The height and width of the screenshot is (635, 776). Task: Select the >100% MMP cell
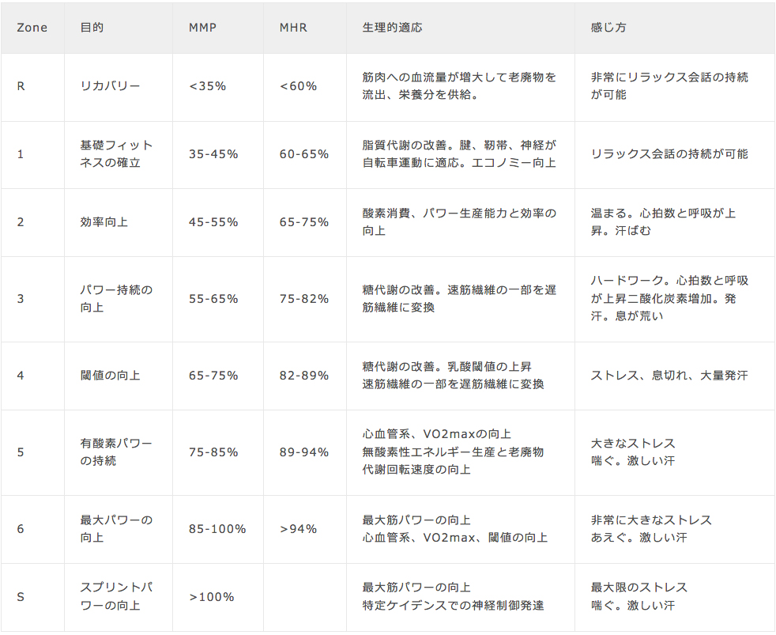(x=212, y=597)
